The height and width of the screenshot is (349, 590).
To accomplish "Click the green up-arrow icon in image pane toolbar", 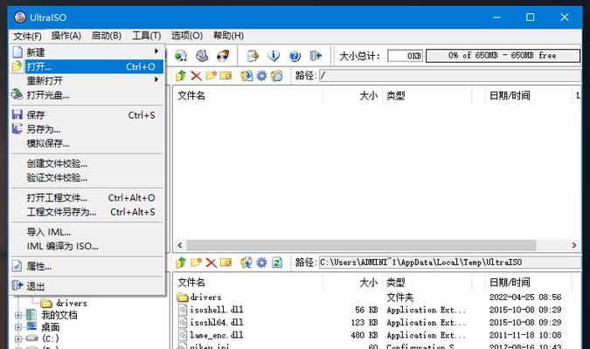I will click(181, 76).
